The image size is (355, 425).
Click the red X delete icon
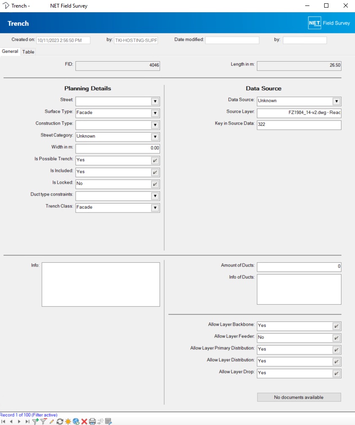pos(84,422)
